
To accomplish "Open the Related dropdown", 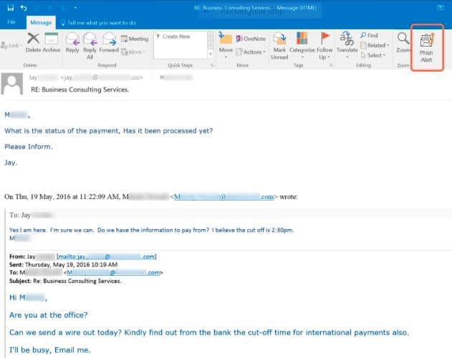I will pyautogui.click(x=375, y=45).
